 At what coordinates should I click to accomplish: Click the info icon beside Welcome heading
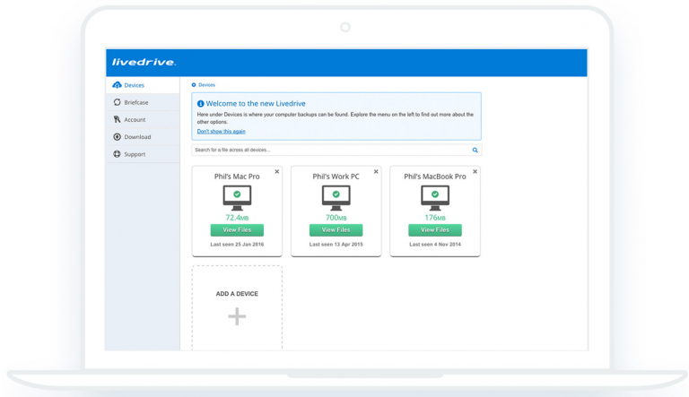[200, 104]
